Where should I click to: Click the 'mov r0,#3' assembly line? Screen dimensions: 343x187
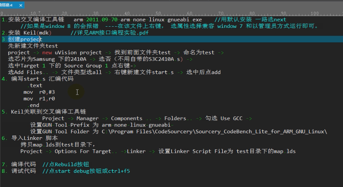39,92
